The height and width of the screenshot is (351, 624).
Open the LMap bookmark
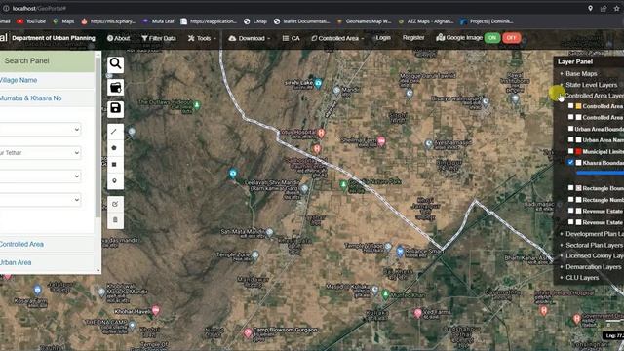255,21
